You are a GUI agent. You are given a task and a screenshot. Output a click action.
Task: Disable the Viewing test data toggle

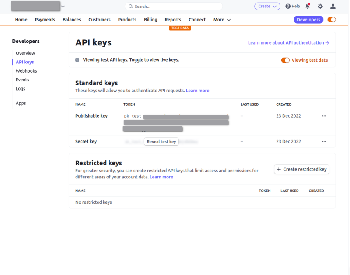[x=285, y=60]
